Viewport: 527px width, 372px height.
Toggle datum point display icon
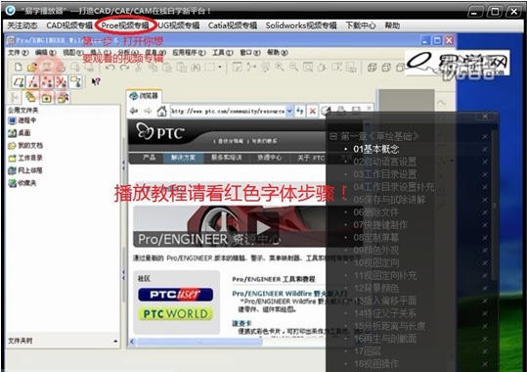pos(47,82)
